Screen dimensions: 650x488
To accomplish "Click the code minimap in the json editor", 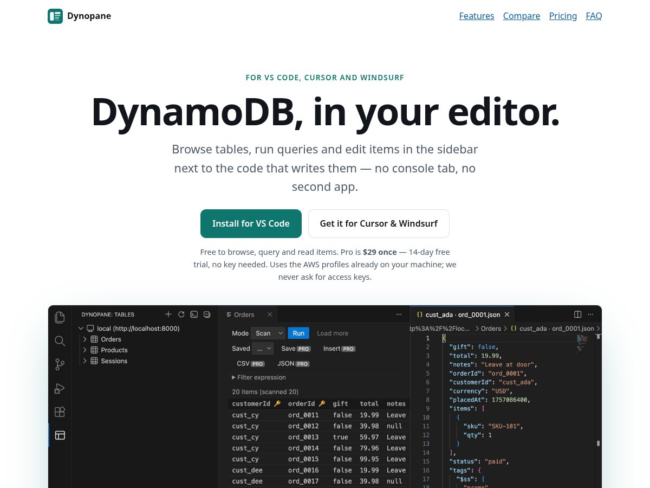I will pos(582,343).
